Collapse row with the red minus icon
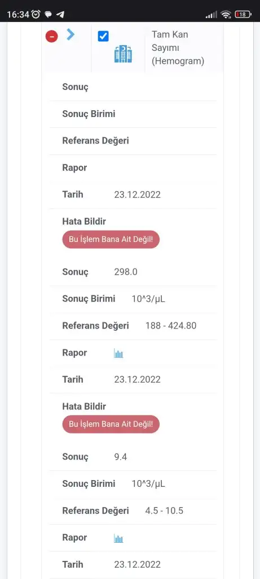Viewport: 260px width, 579px height. click(51, 36)
